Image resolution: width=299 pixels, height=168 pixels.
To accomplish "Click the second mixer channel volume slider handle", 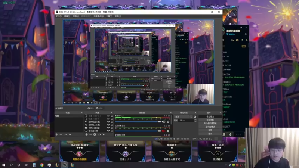I will pyautogui.click(x=159, y=131).
